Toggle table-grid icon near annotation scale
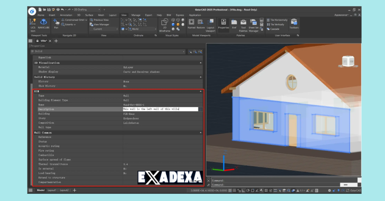This screenshot has width=385, height=201. click(317, 190)
